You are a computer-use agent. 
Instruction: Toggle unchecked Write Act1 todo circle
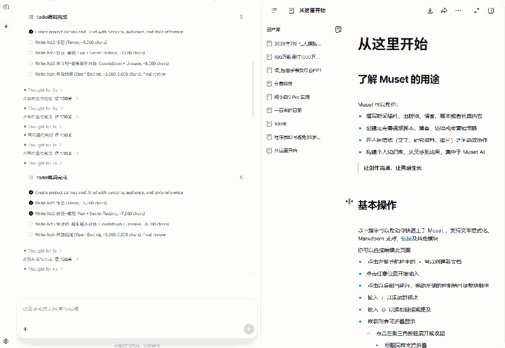coord(31,42)
